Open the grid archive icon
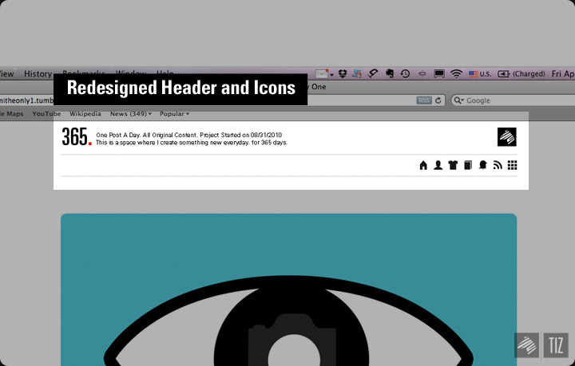The width and height of the screenshot is (575, 366). click(513, 166)
